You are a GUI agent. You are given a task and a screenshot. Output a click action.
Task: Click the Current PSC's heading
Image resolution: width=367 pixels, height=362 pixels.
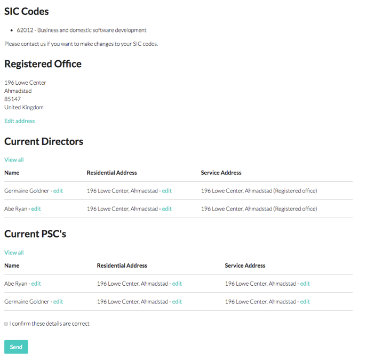tap(35, 234)
